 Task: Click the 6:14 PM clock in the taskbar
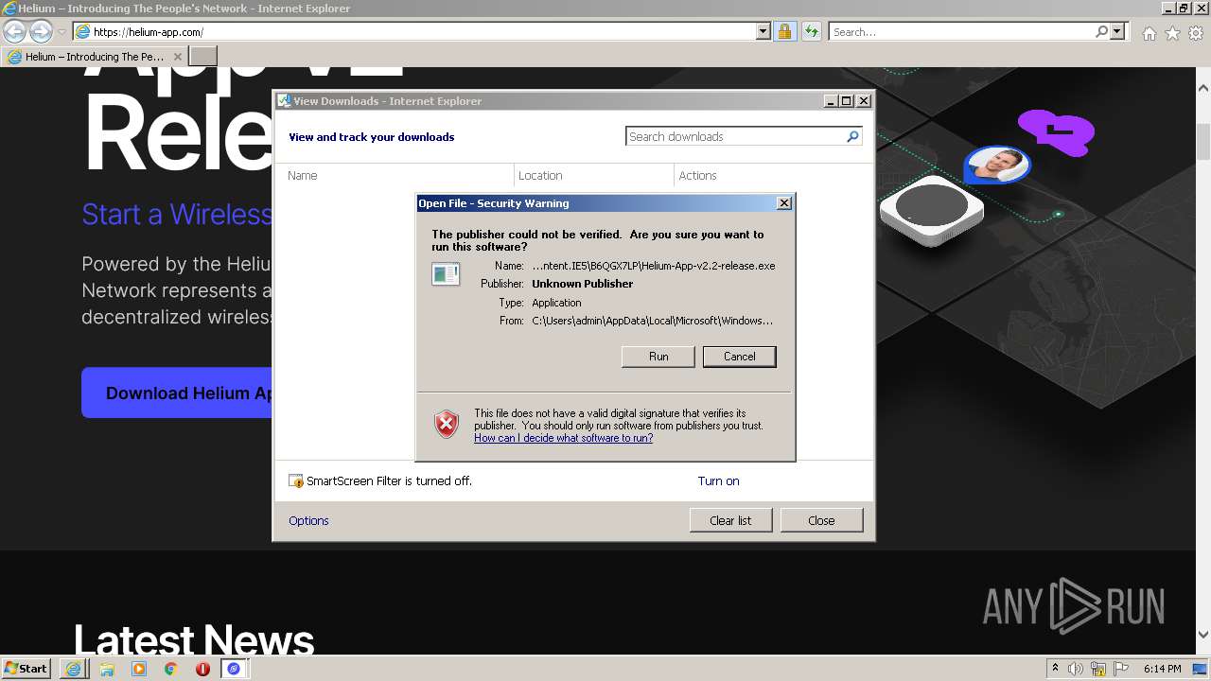pos(1162,669)
